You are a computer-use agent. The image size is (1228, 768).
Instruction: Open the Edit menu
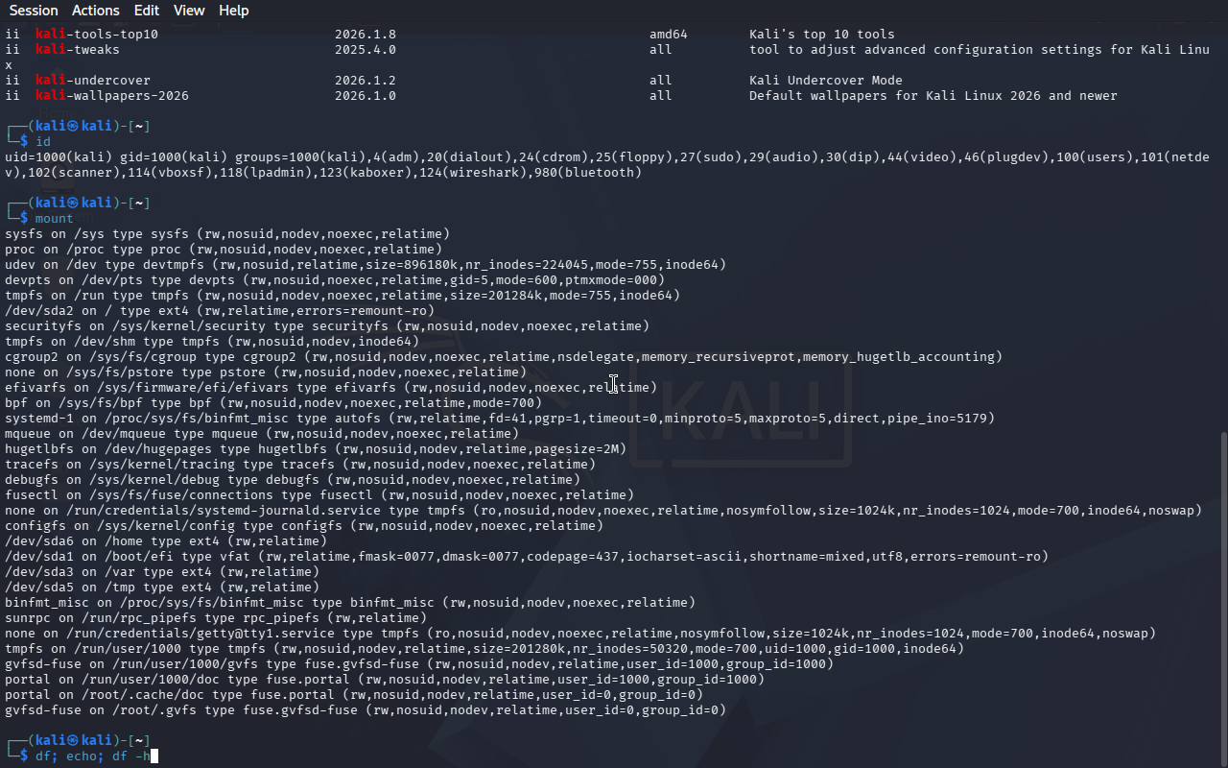click(x=147, y=11)
